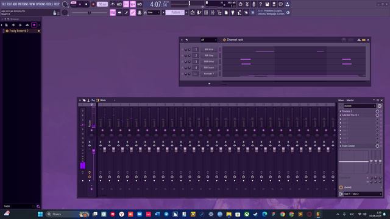This screenshot has height=219, width=390.
Task: Open the mixer (none) preset dropdown at top
Action: click(x=359, y=106)
